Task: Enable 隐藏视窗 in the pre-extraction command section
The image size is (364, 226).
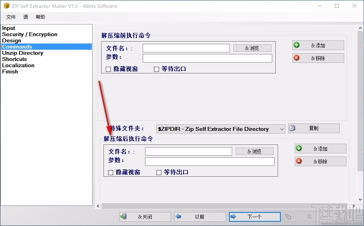Action: pyautogui.click(x=107, y=69)
